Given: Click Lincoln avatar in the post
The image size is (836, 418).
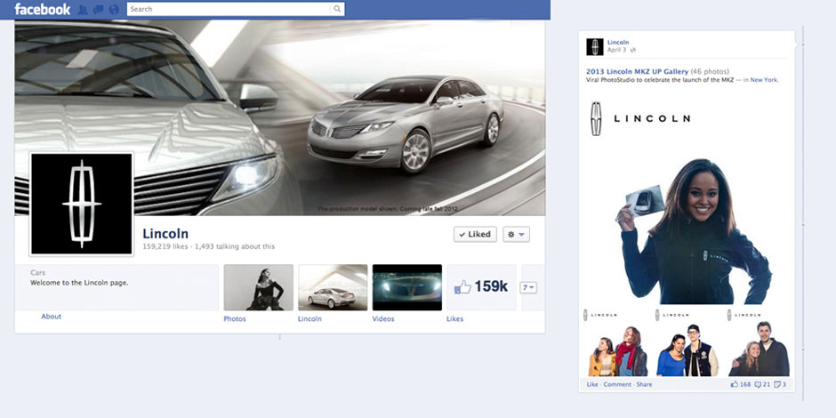Looking at the screenshot, I should point(595,47).
